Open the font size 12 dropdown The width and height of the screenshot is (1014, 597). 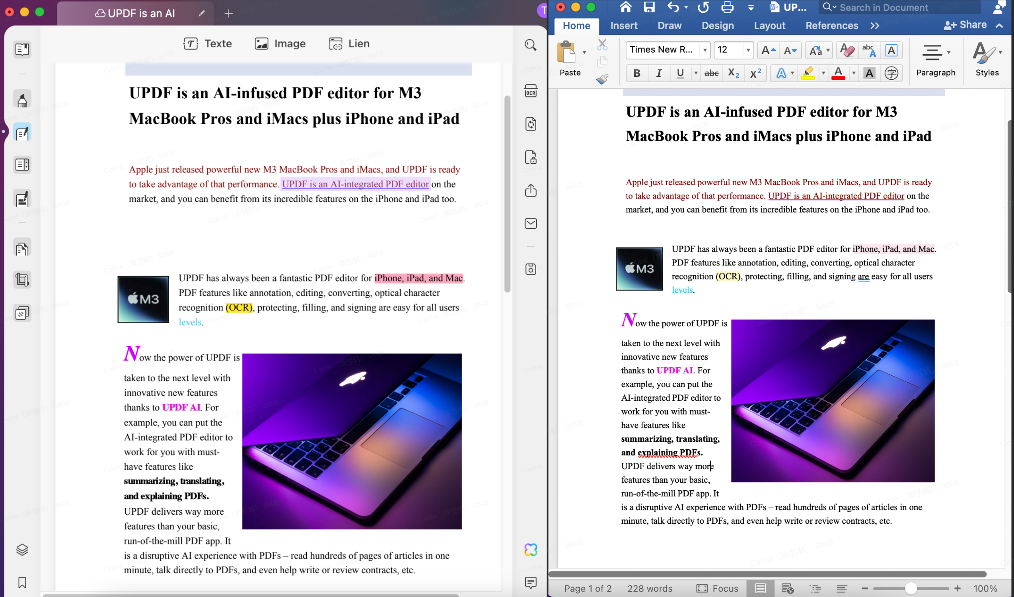(x=747, y=50)
